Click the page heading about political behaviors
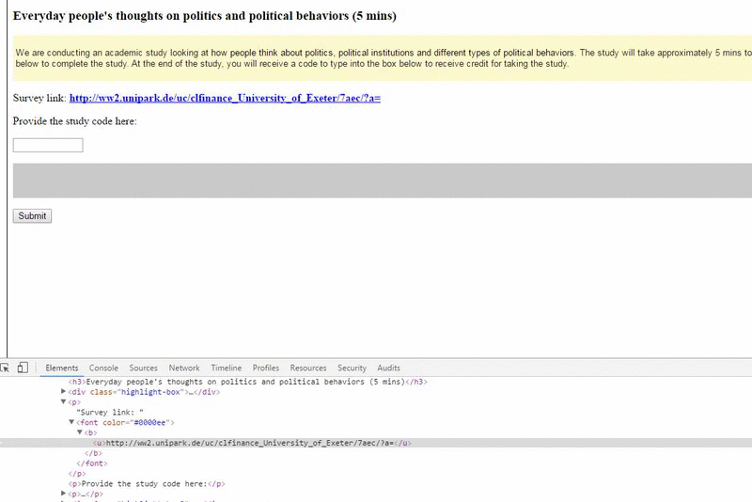Image resolution: width=752 pixels, height=502 pixels. 205,16
